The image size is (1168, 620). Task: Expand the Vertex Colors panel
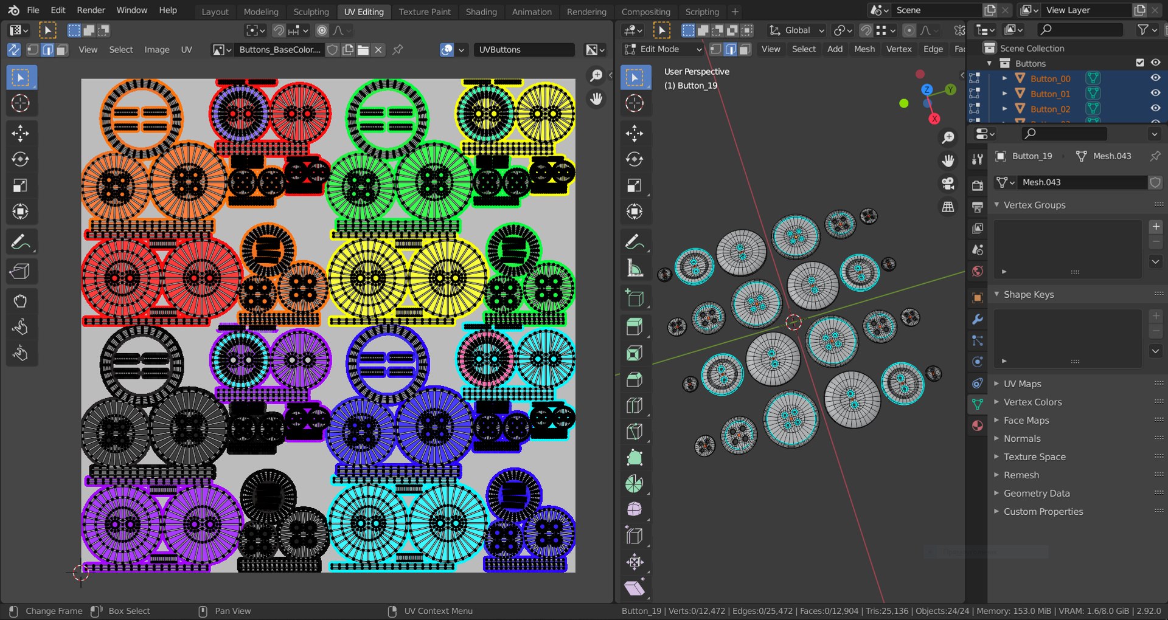tap(1032, 402)
